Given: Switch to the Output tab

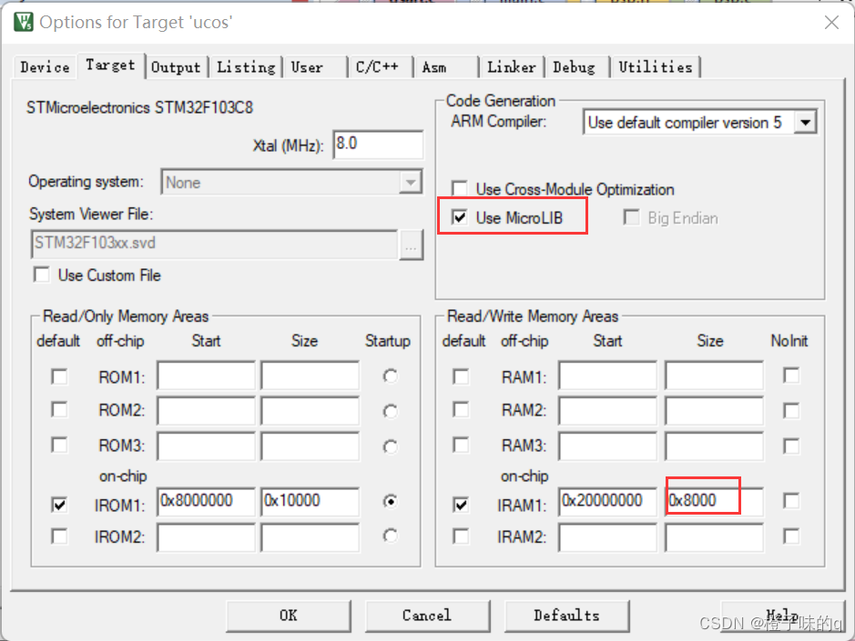Looking at the screenshot, I should tap(176, 67).
